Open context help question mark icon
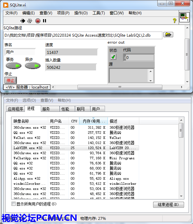The image size is (193, 224). [x=174, y=21]
